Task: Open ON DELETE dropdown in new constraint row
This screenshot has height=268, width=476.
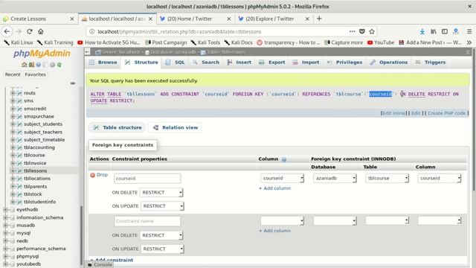Action: [161, 235]
